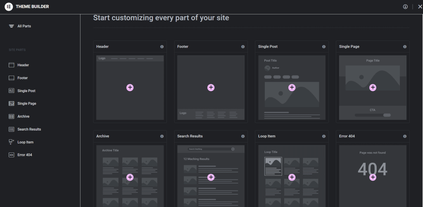Click plus button on Single Post card

292,88
